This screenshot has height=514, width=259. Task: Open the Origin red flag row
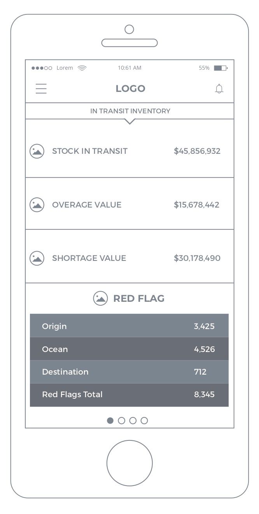click(129, 326)
